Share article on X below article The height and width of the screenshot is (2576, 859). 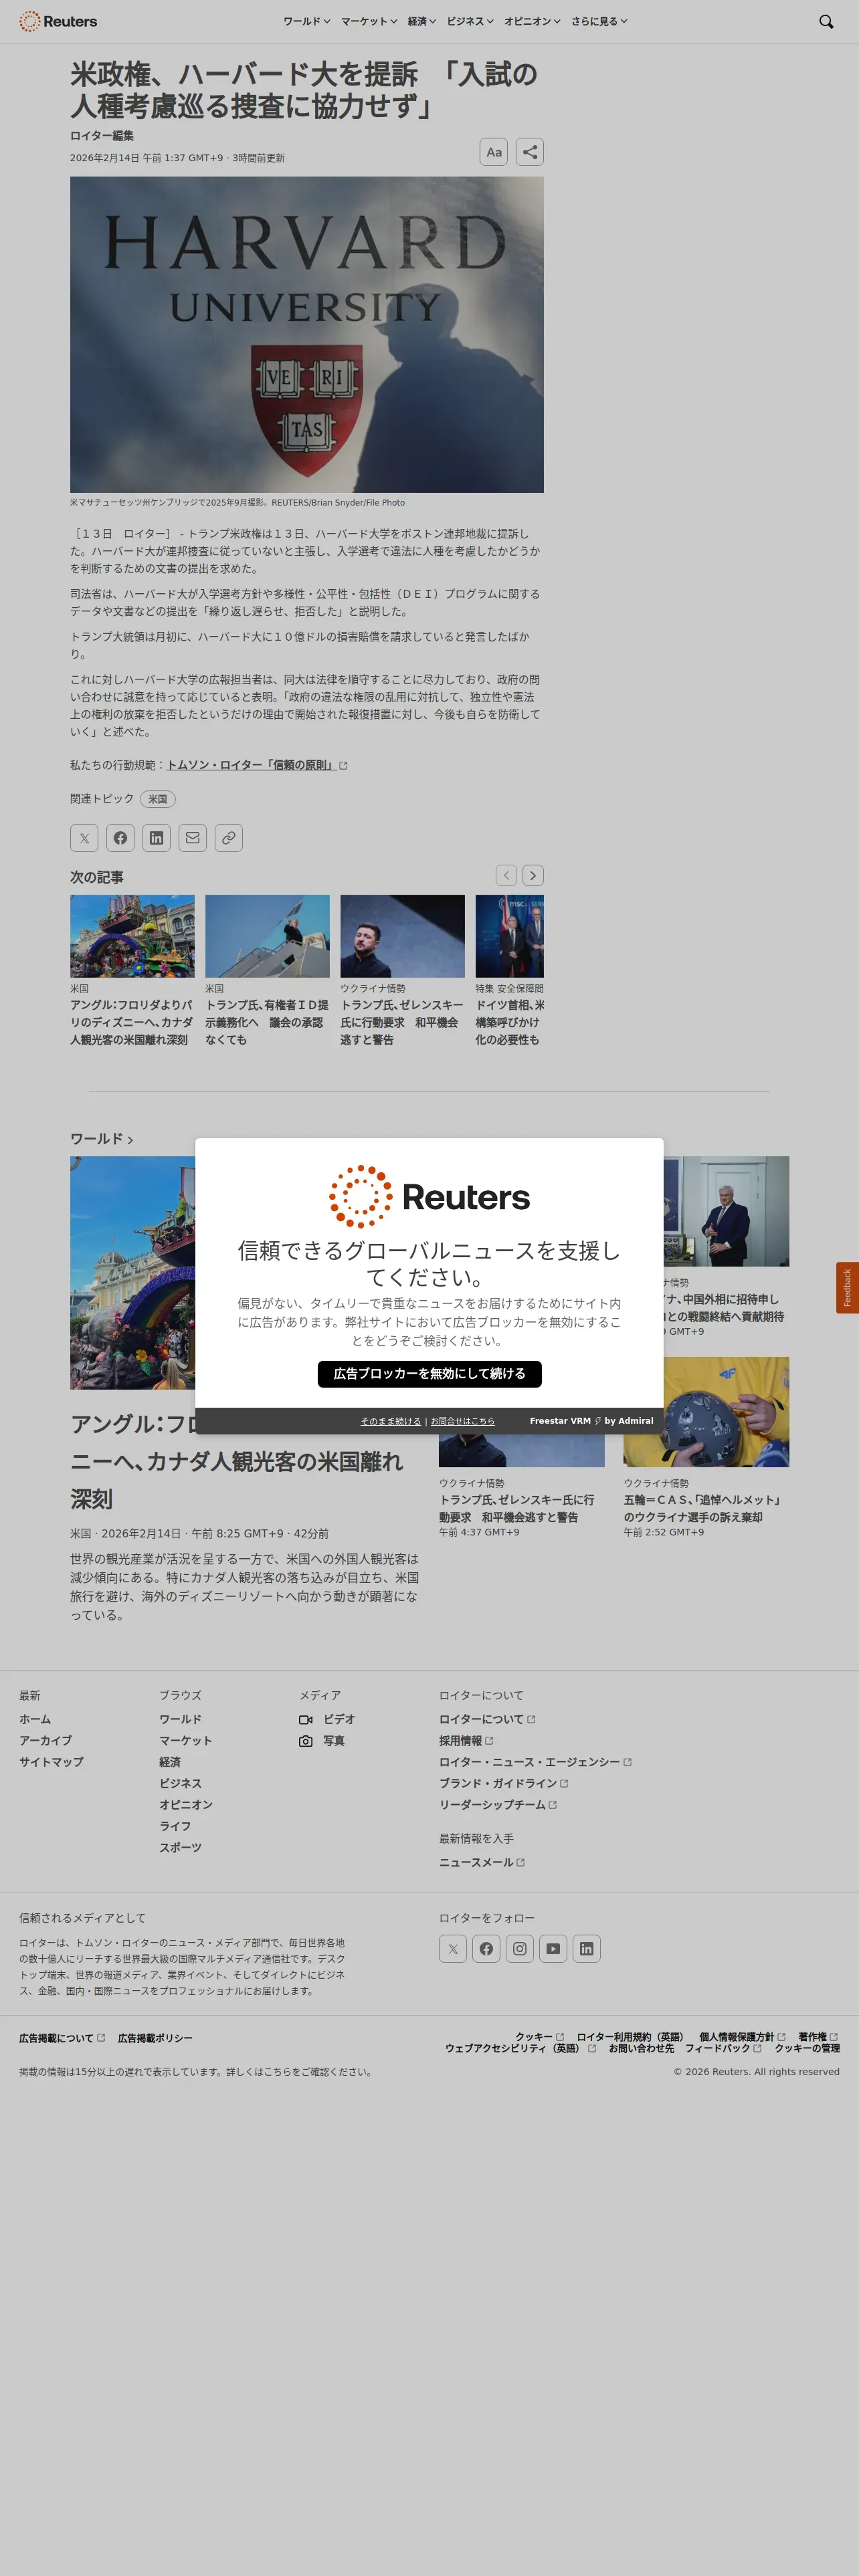[x=84, y=838]
